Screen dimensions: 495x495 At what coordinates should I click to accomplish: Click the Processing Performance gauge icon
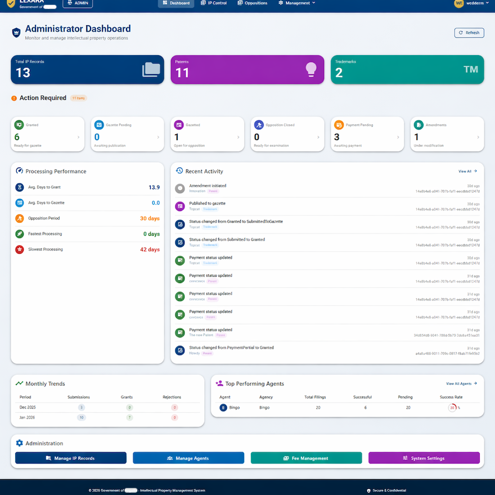(x=20, y=171)
